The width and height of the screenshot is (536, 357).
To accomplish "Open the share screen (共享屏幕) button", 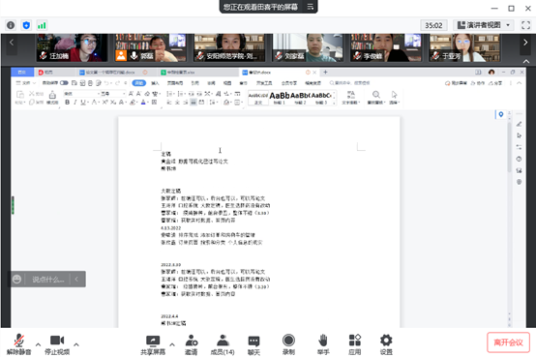I will point(153,344).
